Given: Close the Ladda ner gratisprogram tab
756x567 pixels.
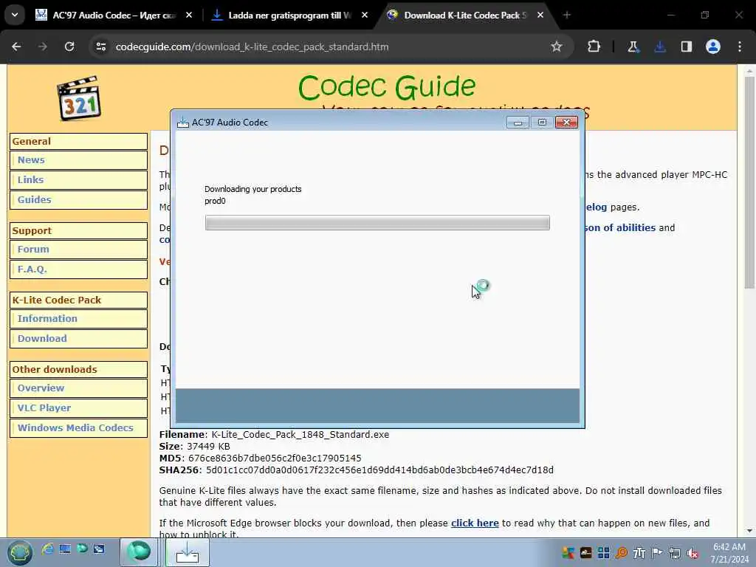Looking at the screenshot, I should [x=365, y=16].
